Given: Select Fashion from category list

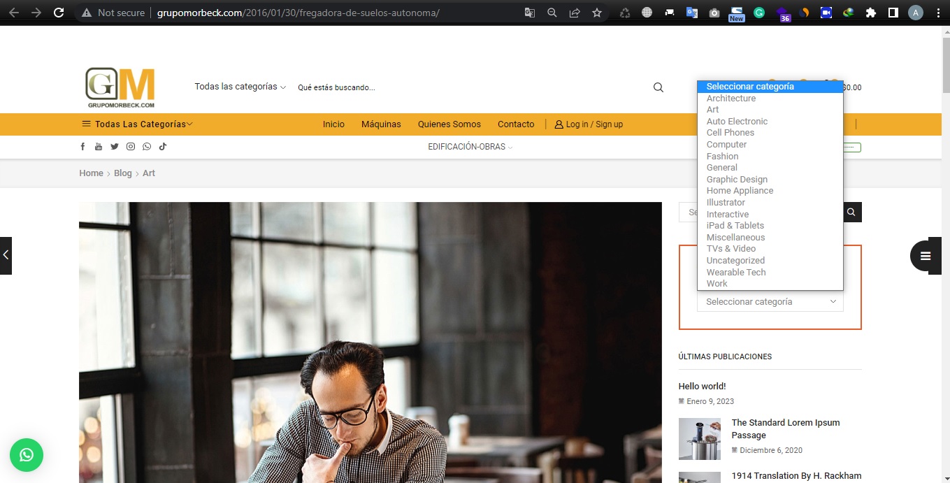Looking at the screenshot, I should pos(770,157).
